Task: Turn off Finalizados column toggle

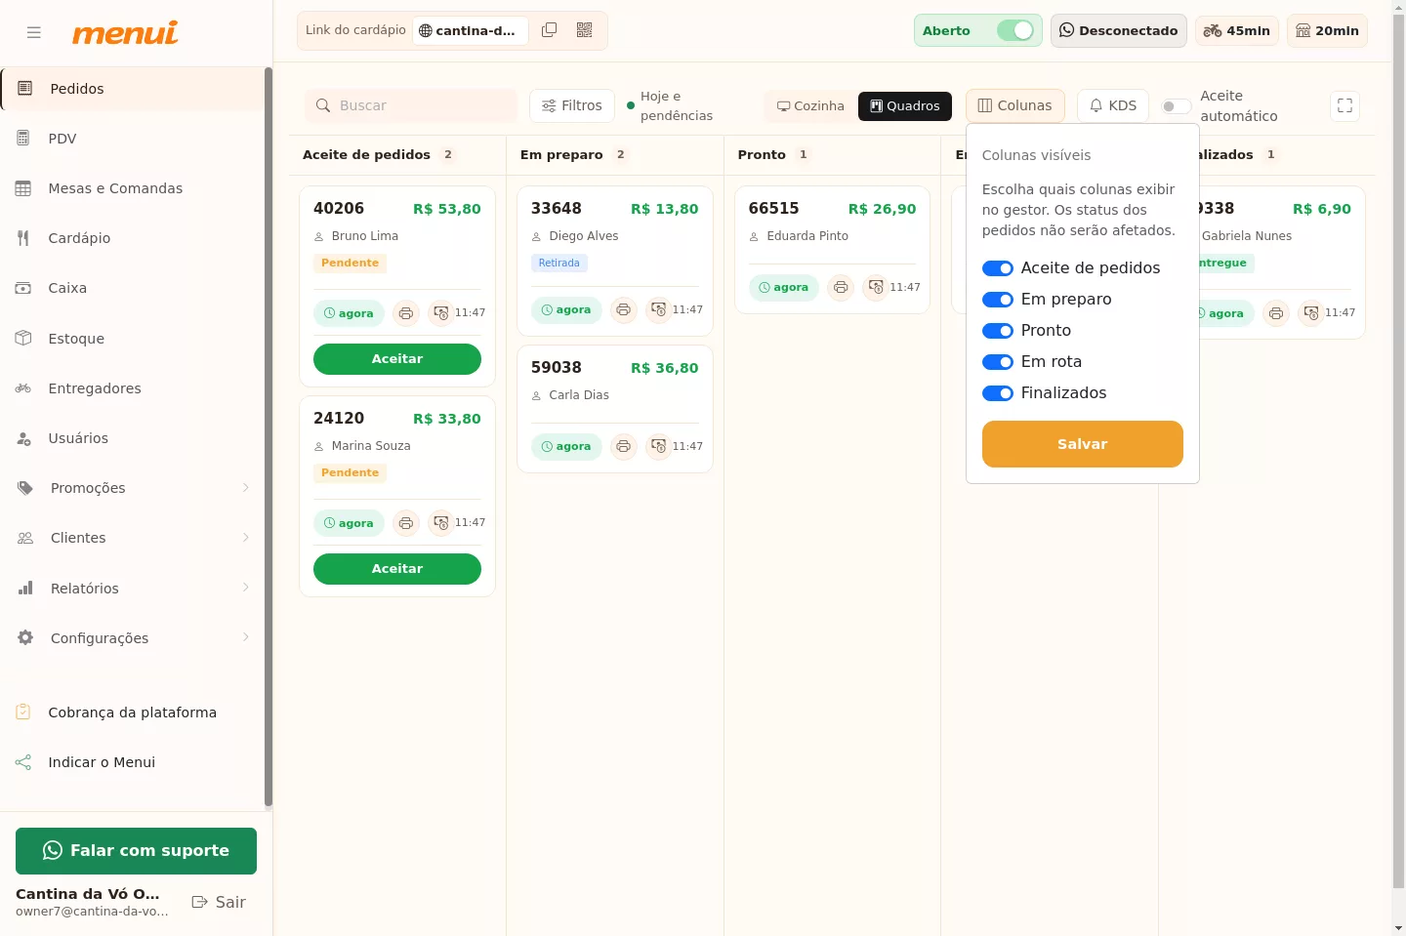Action: point(998,393)
